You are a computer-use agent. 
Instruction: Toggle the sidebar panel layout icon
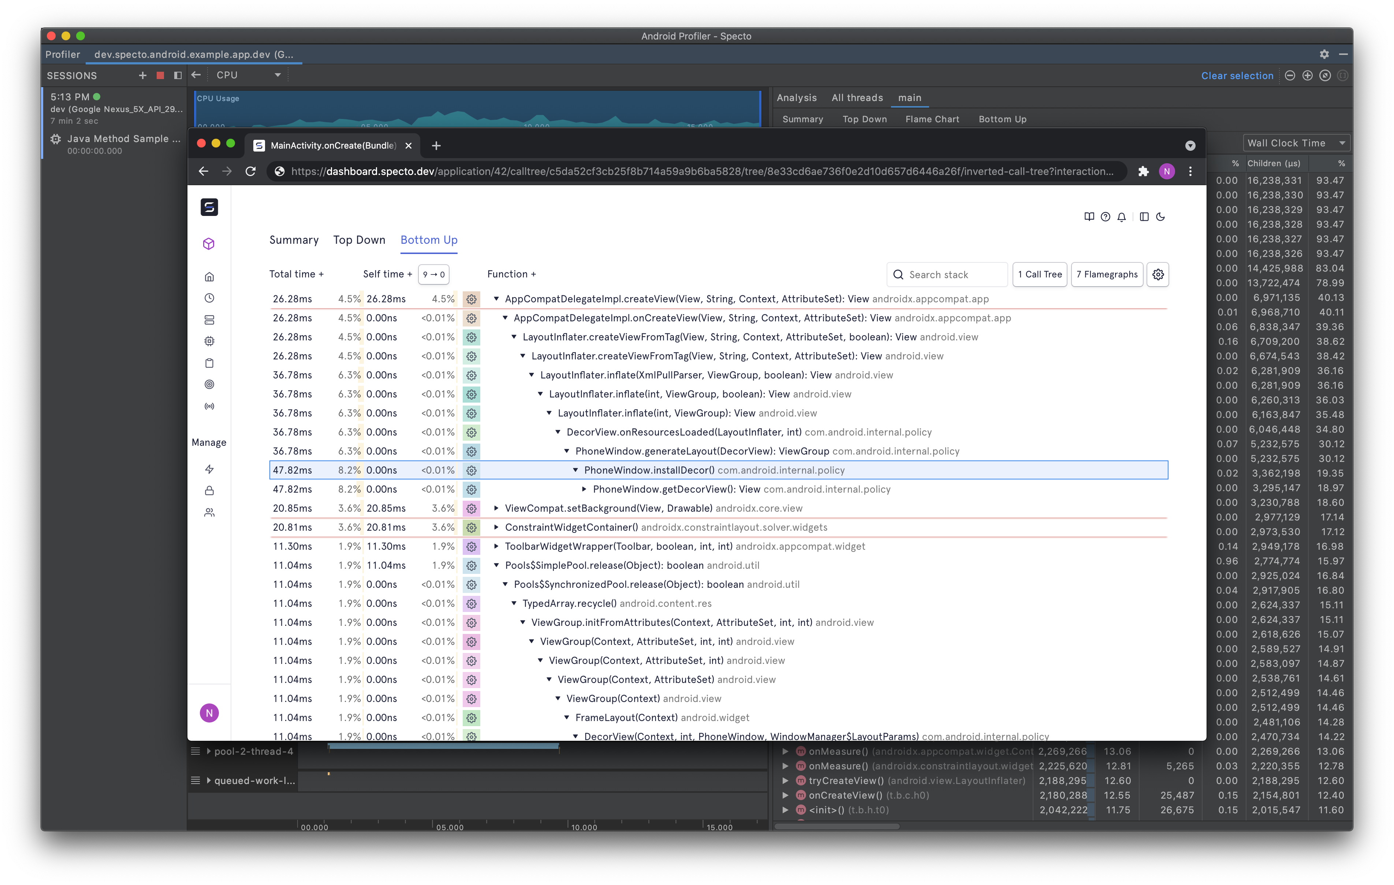(x=1144, y=217)
